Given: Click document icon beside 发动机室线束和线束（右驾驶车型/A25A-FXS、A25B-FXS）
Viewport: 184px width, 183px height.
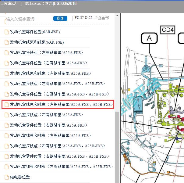Looking at the screenshot, I should point(7,167).
